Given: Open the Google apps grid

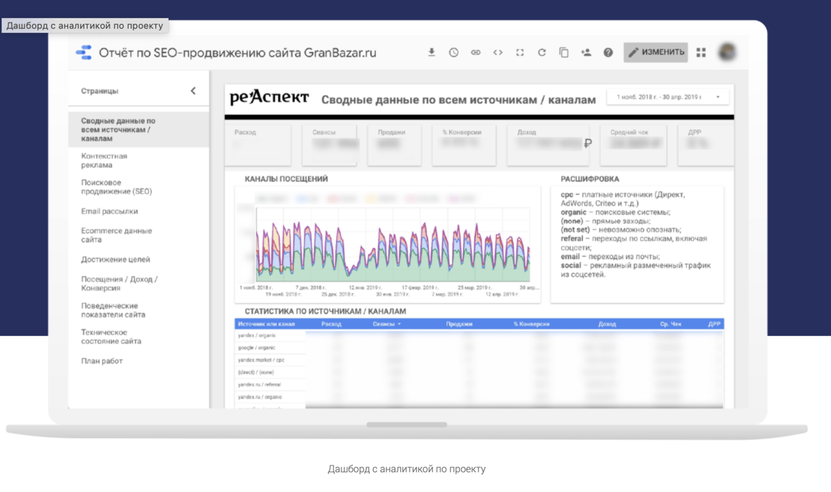Looking at the screenshot, I should pyautogui.click(x=701, y=53).
